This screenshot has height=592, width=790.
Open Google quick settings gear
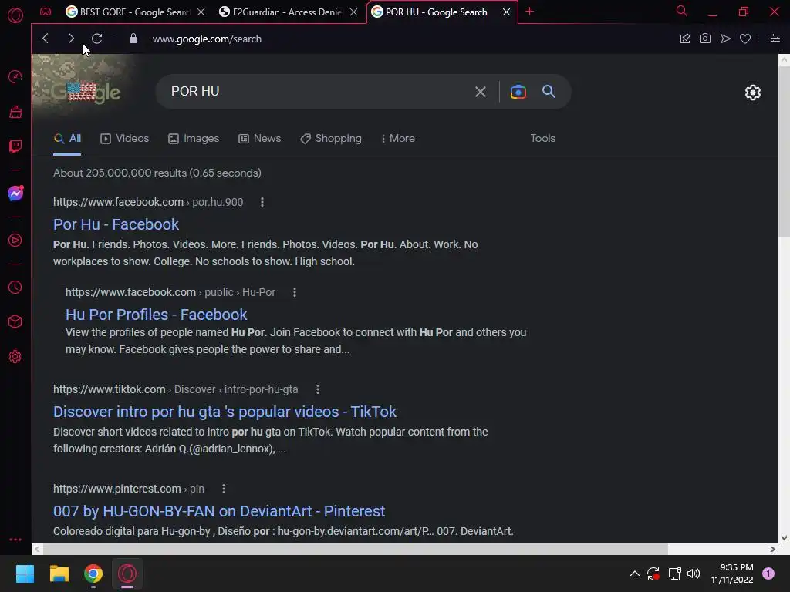coord(753,92)
